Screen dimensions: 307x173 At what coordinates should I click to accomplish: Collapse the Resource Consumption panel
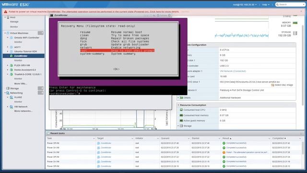coord(178,105)
